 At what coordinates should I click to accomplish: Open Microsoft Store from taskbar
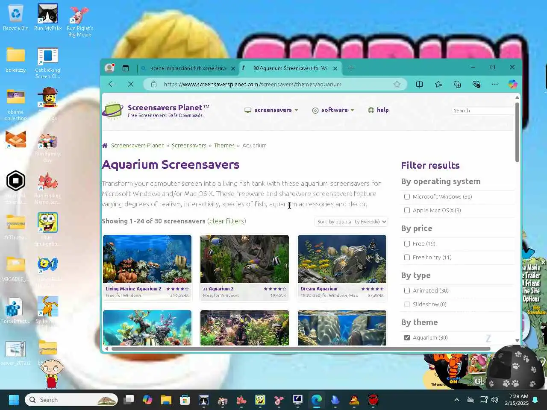coord(185,400)
